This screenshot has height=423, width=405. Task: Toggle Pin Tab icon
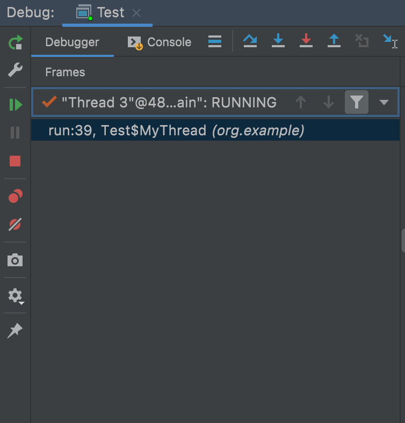(15, 331)
